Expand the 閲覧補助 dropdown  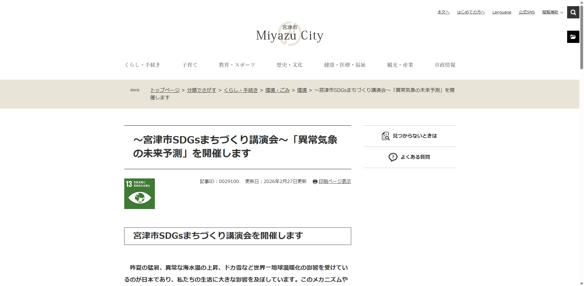coord(552,12)
